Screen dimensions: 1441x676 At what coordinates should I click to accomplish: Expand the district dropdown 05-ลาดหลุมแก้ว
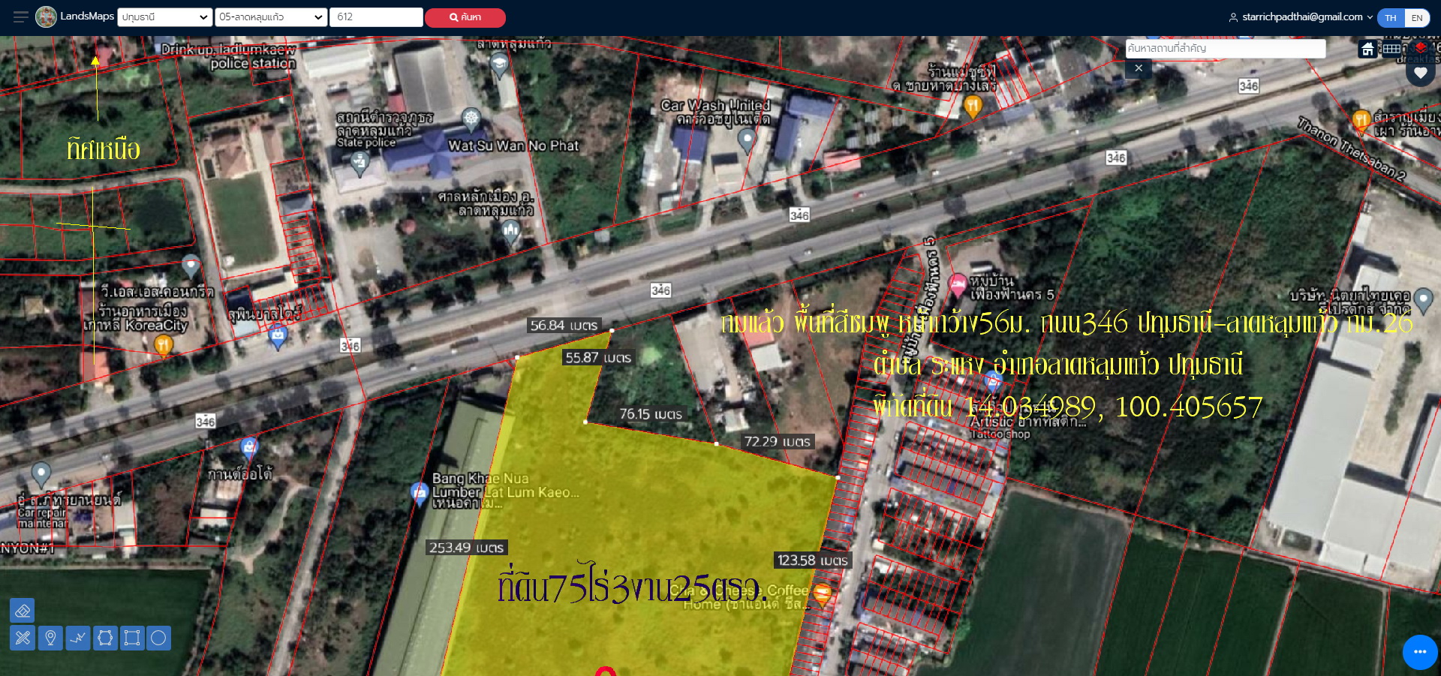pos(271,17)
